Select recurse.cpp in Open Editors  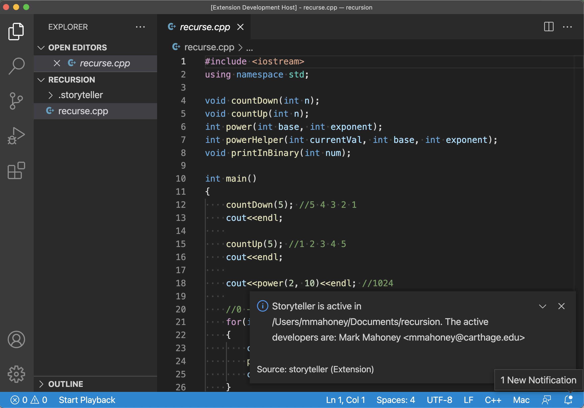click(x=95, y=63)
